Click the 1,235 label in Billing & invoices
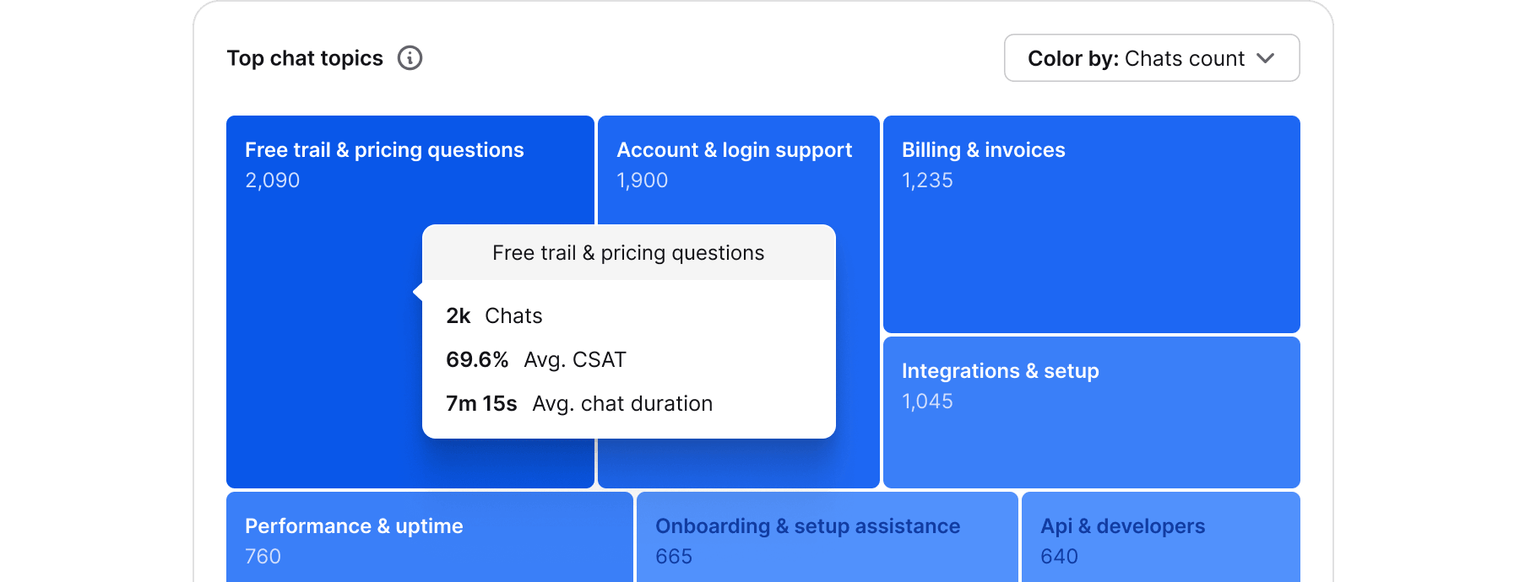 coord(927,180)
